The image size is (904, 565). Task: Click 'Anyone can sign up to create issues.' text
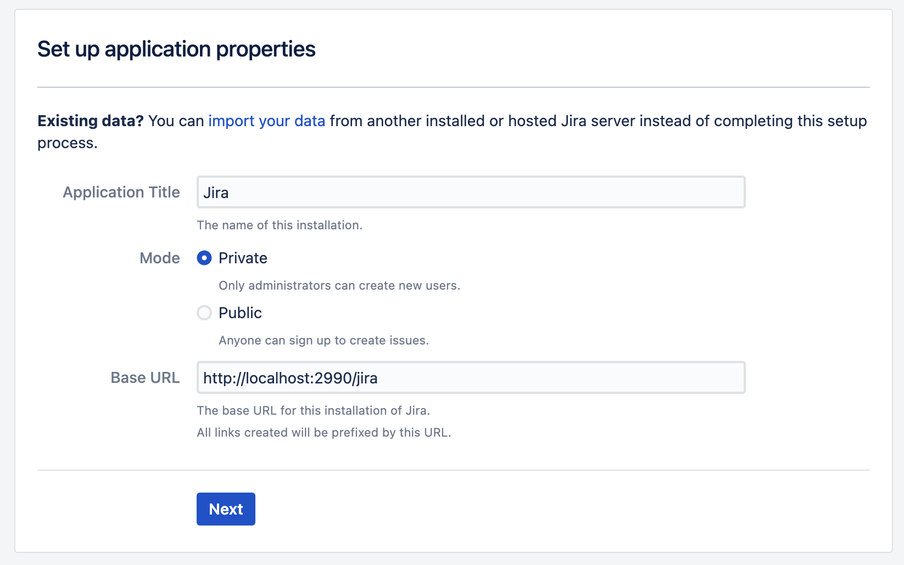(323, 340)
